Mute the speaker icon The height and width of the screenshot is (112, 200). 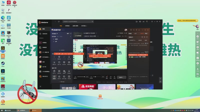pos(91,77)
